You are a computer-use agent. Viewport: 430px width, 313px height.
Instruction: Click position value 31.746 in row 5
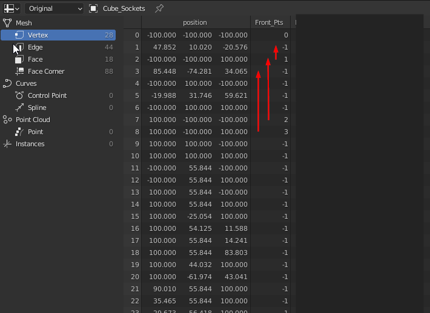(200, 95)
